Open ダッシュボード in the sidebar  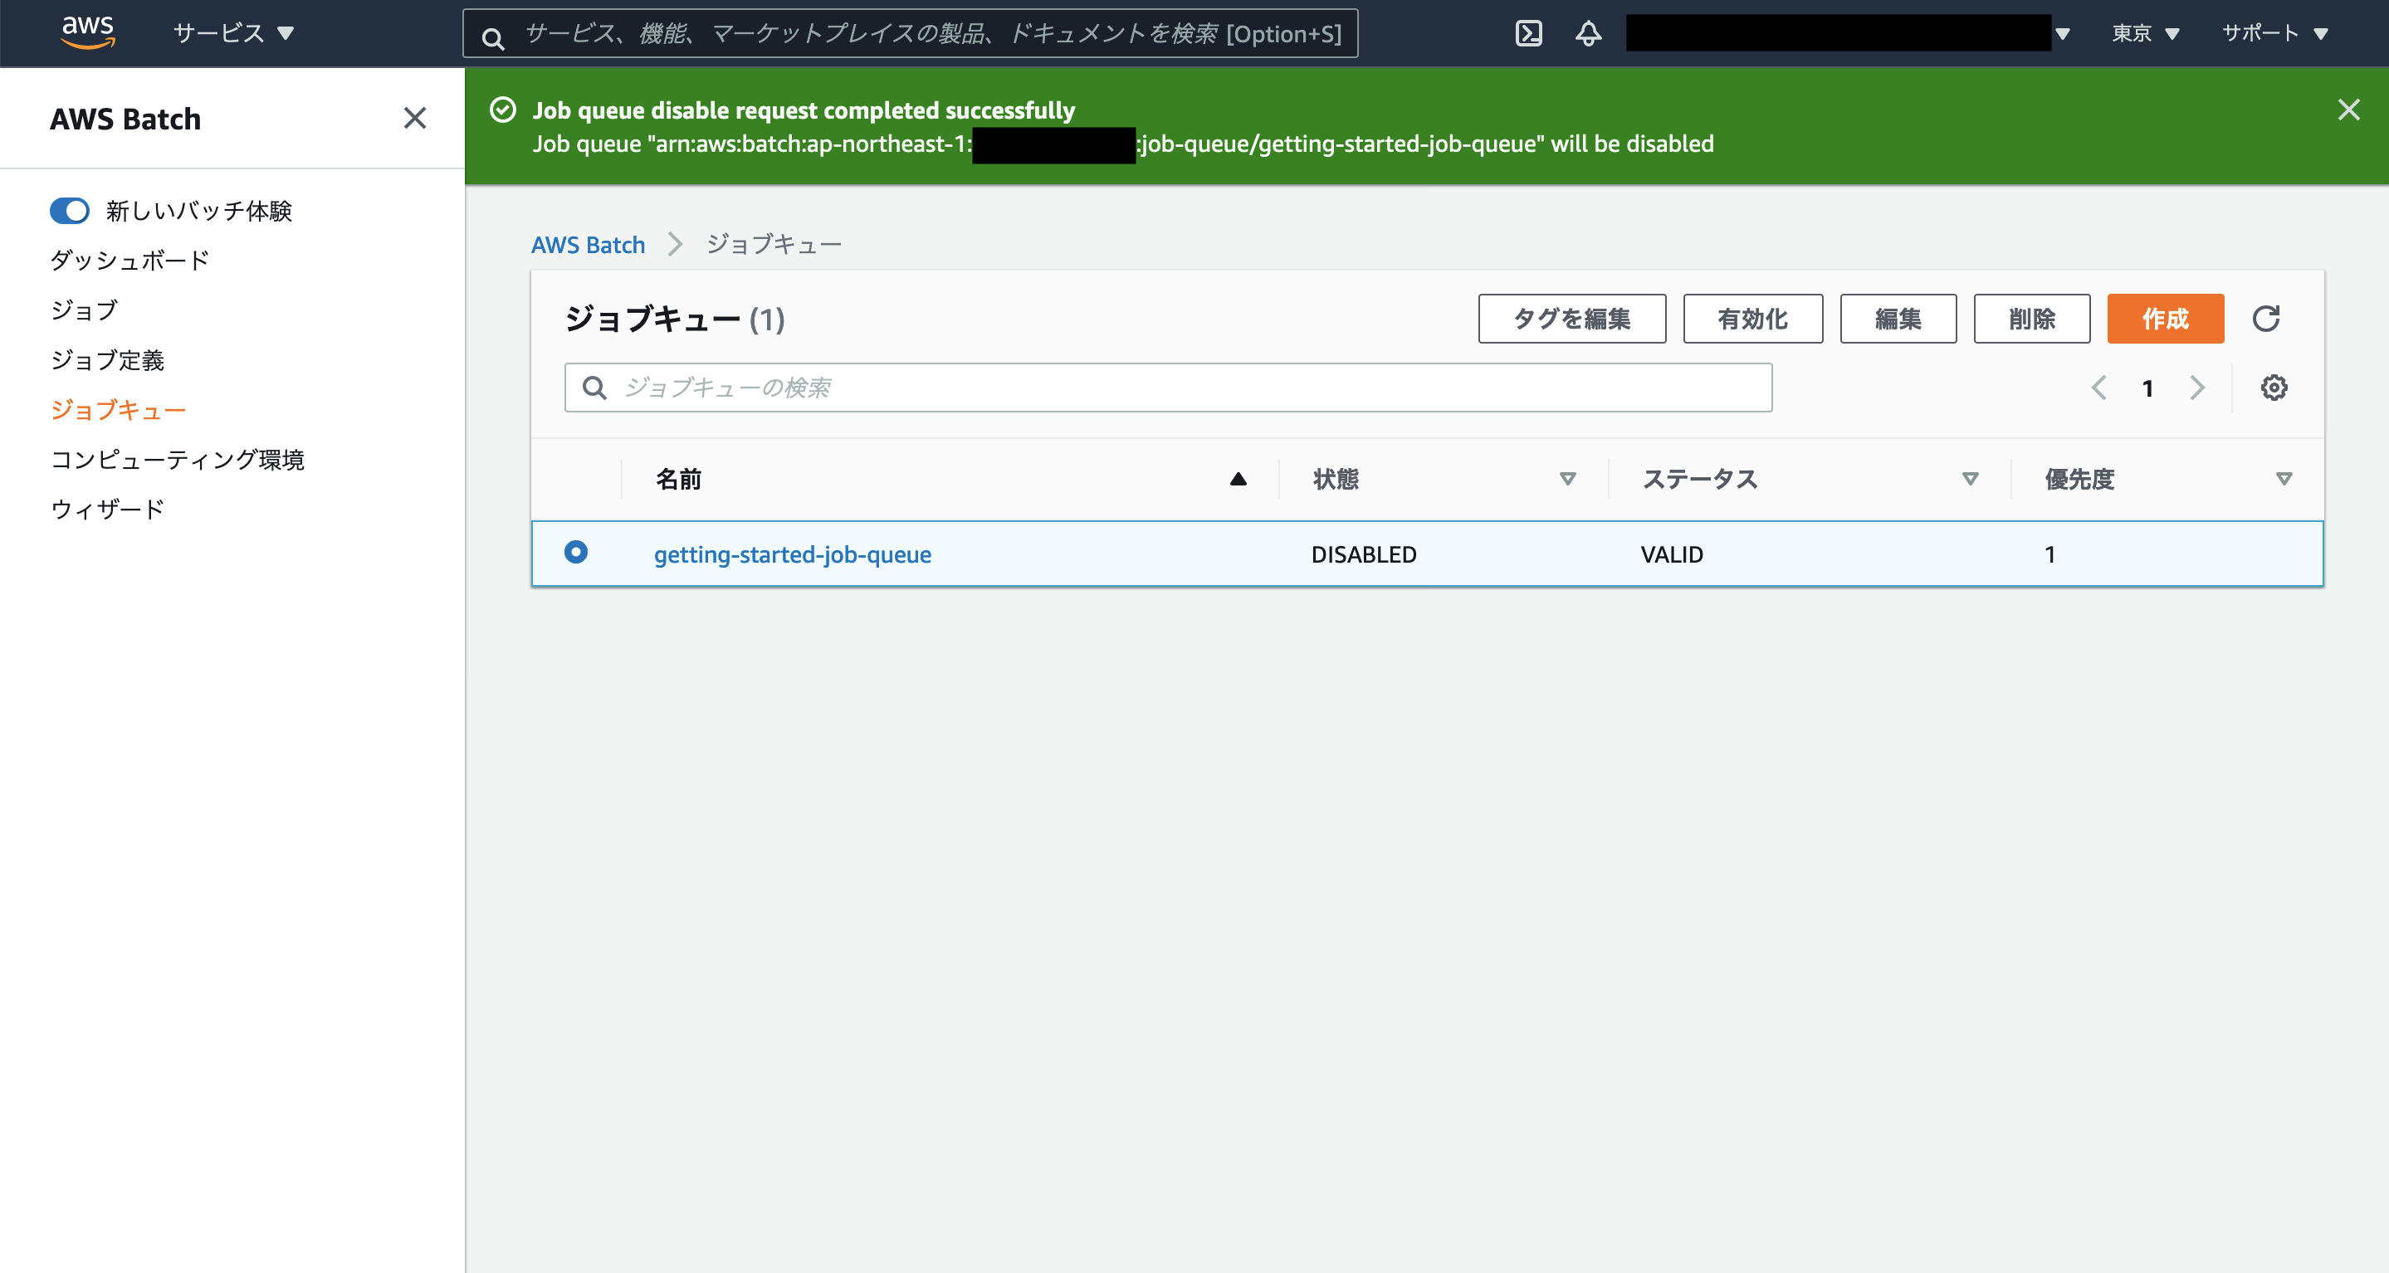129,261
